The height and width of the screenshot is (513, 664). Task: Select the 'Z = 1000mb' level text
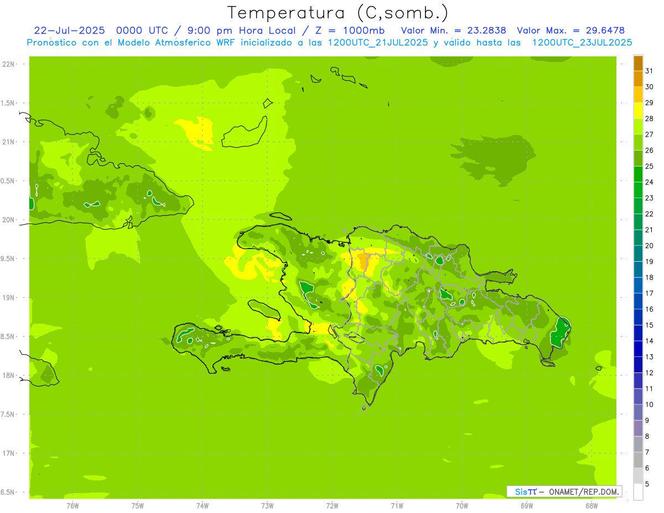[350, 30]
